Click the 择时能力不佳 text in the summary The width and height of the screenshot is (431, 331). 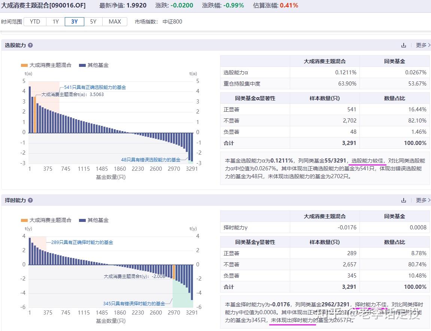371,304
